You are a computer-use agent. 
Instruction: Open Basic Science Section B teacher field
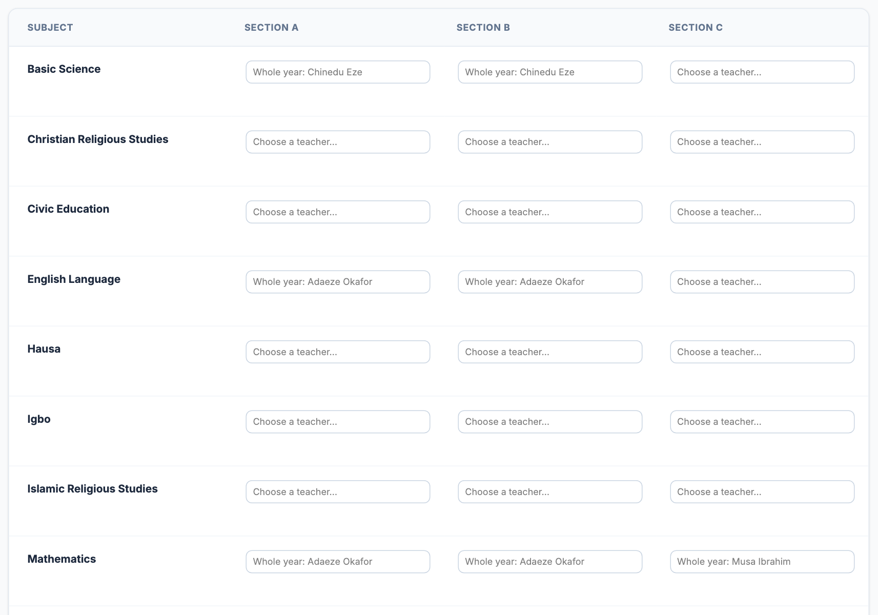click(550, 72)
